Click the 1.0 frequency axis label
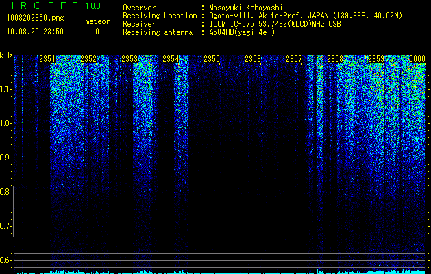The height and width of the screenshot is (274, 431). (x=5, y=123)
